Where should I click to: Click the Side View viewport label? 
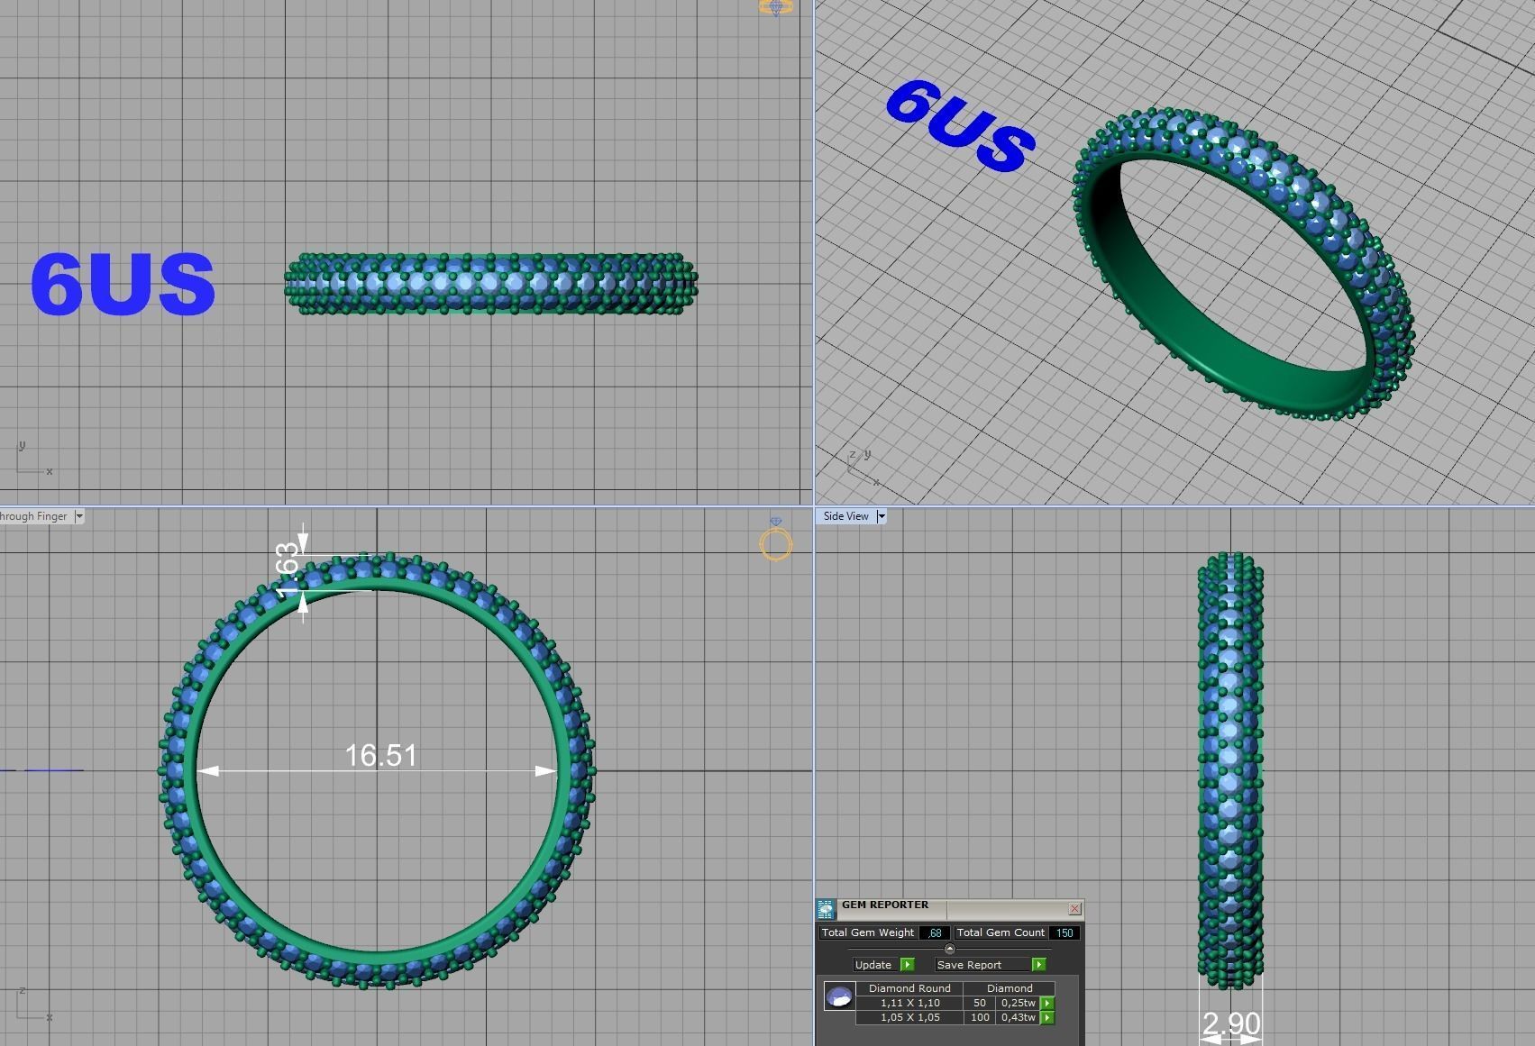point(846,516)
